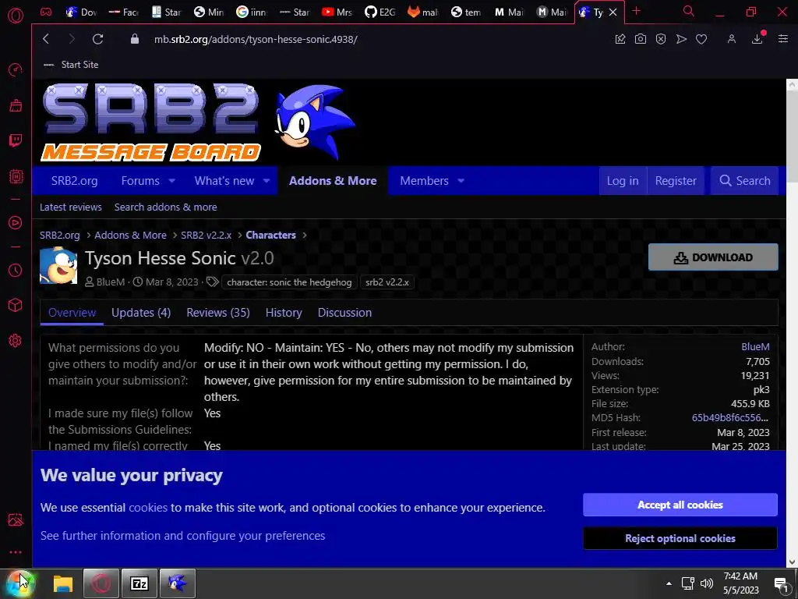The image size is (798, 599).
Task: Go back to previous page
Action: (x=46, y=39)
